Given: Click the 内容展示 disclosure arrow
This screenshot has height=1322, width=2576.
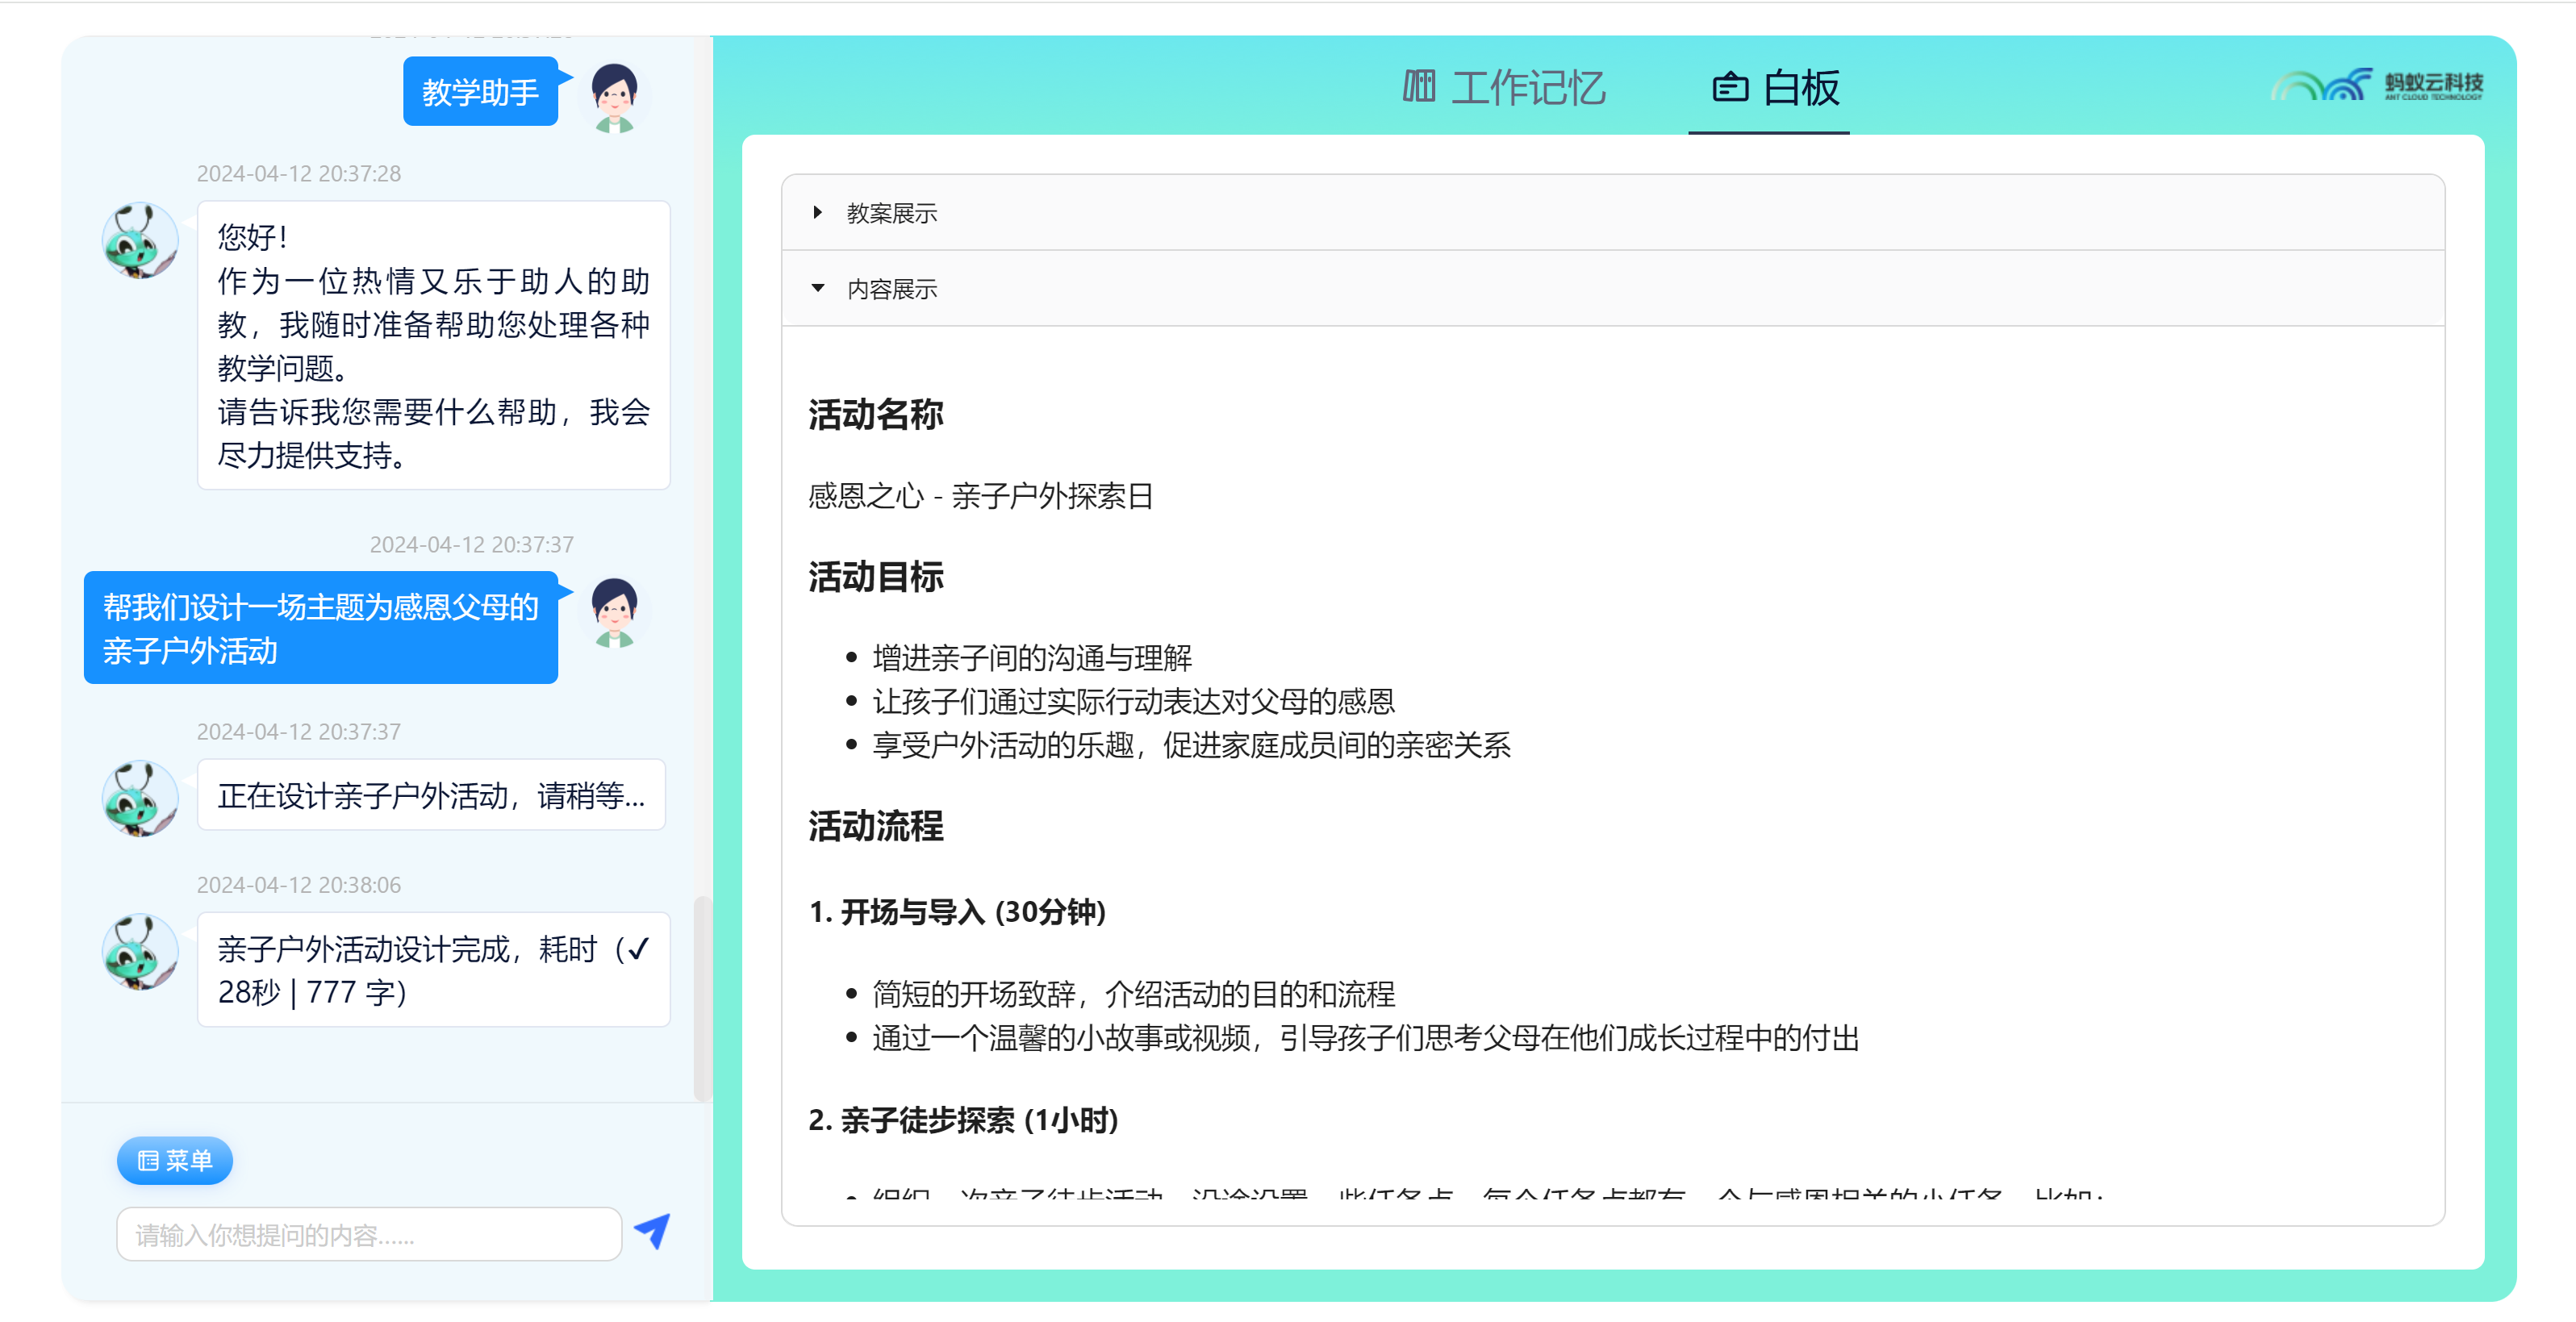Looking at the screenshot, I should pos(817,288).
